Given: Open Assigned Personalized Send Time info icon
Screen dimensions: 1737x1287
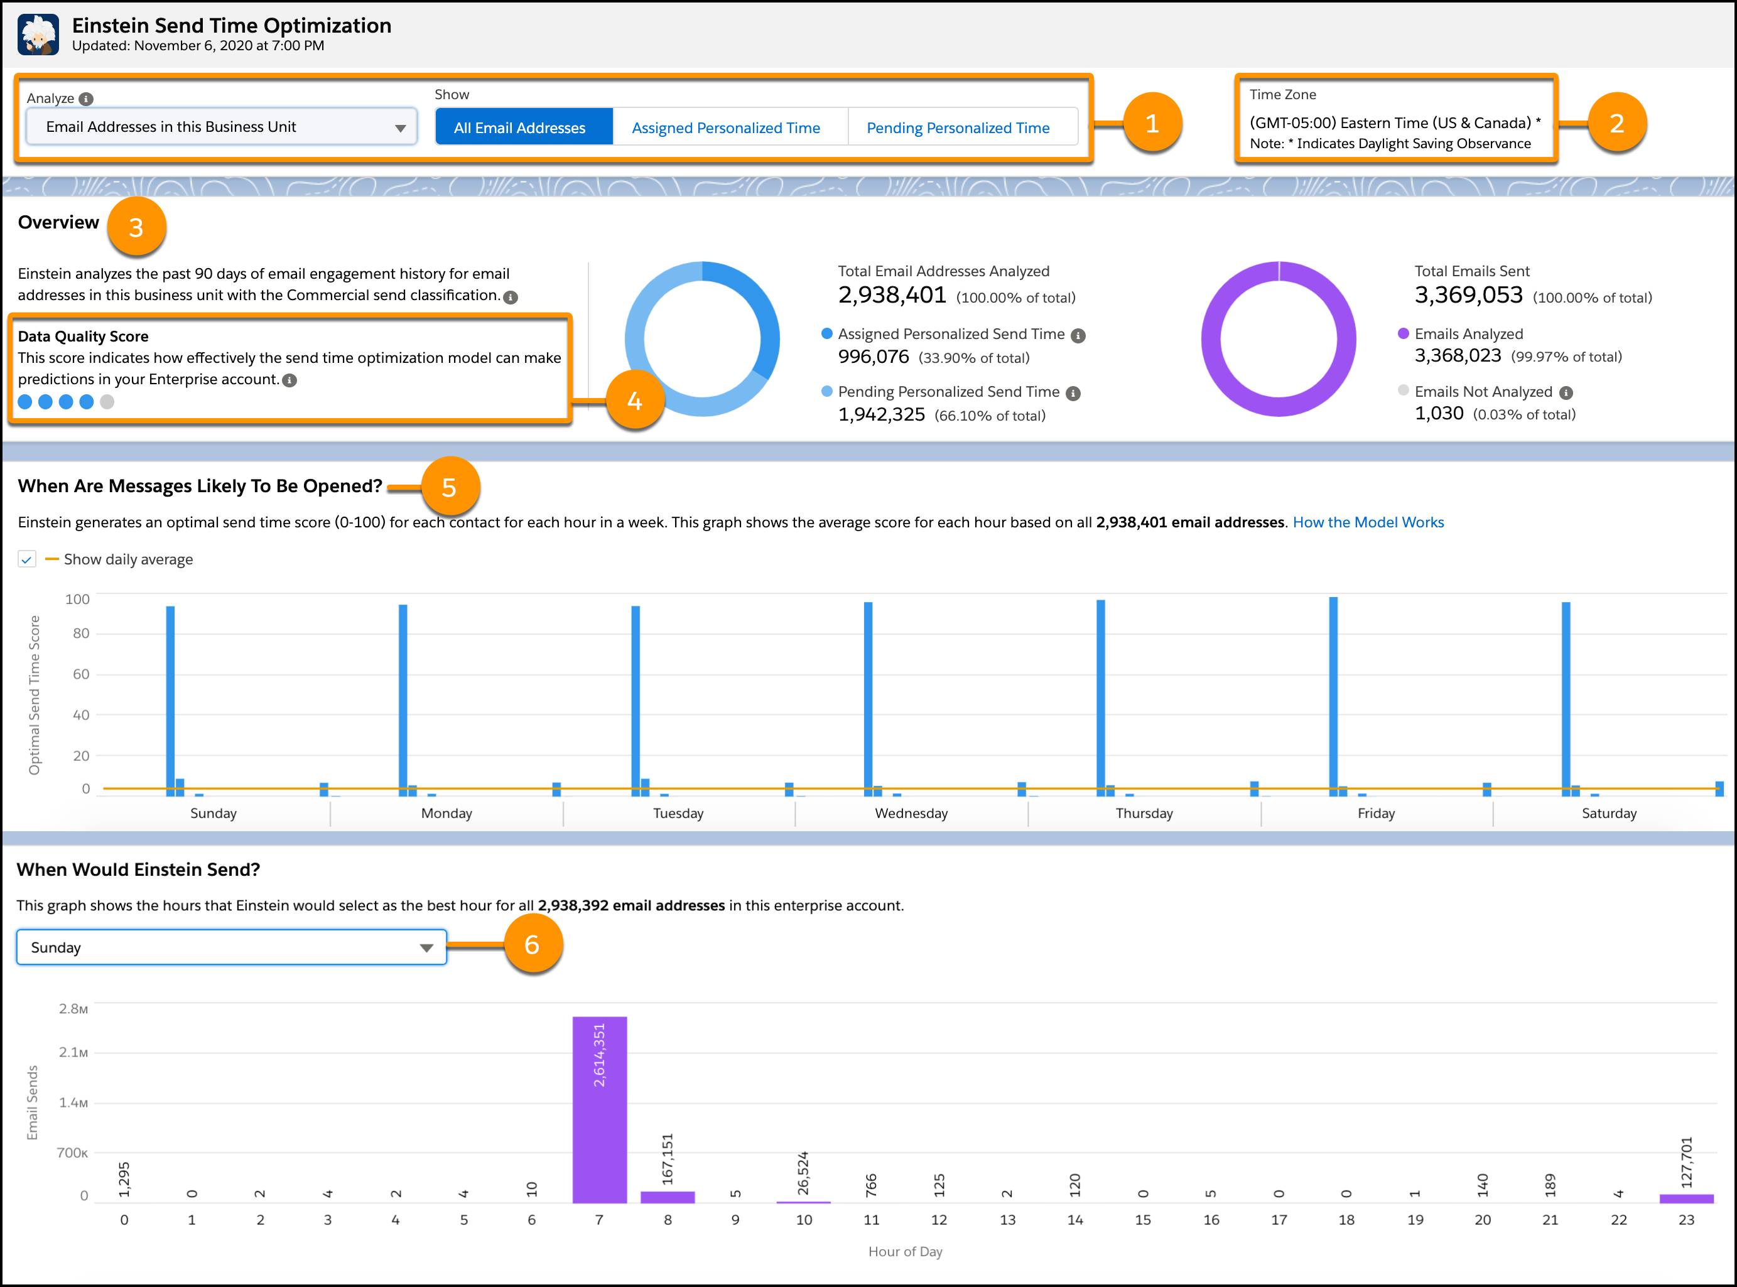Looking at the screenshot, I should 1078,336.
